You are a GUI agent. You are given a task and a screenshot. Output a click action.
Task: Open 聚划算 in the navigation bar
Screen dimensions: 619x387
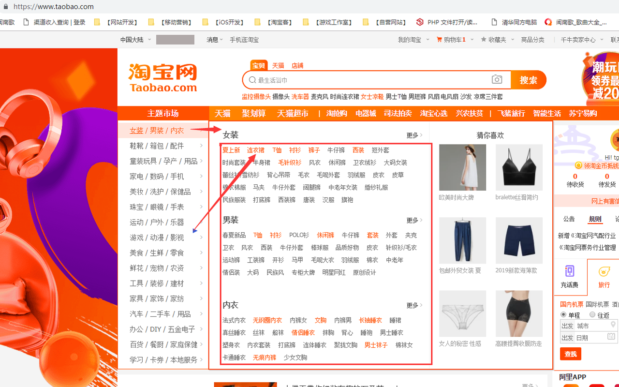[254, 113]
